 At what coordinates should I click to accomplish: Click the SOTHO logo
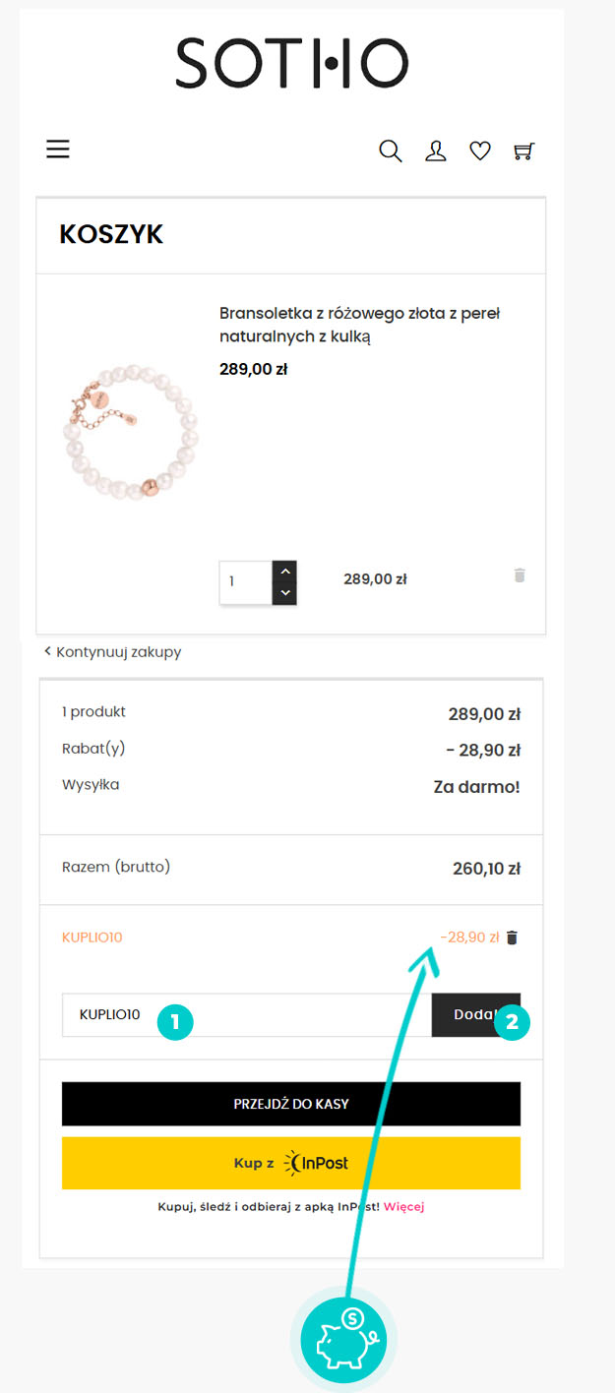pos(291,63)
